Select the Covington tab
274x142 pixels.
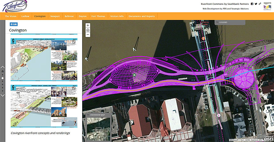point(40,16)
